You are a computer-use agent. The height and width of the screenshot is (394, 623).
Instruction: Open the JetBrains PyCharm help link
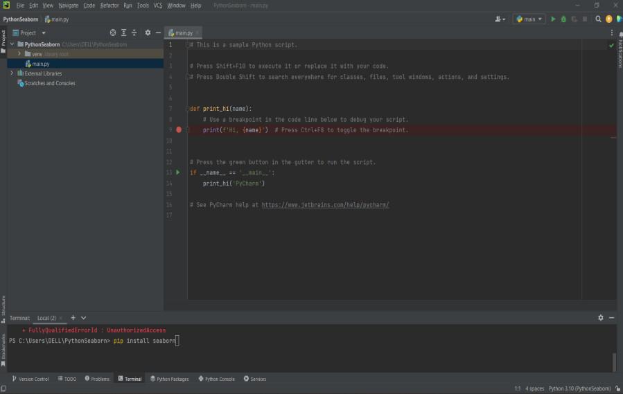click(x=325, y=205)
